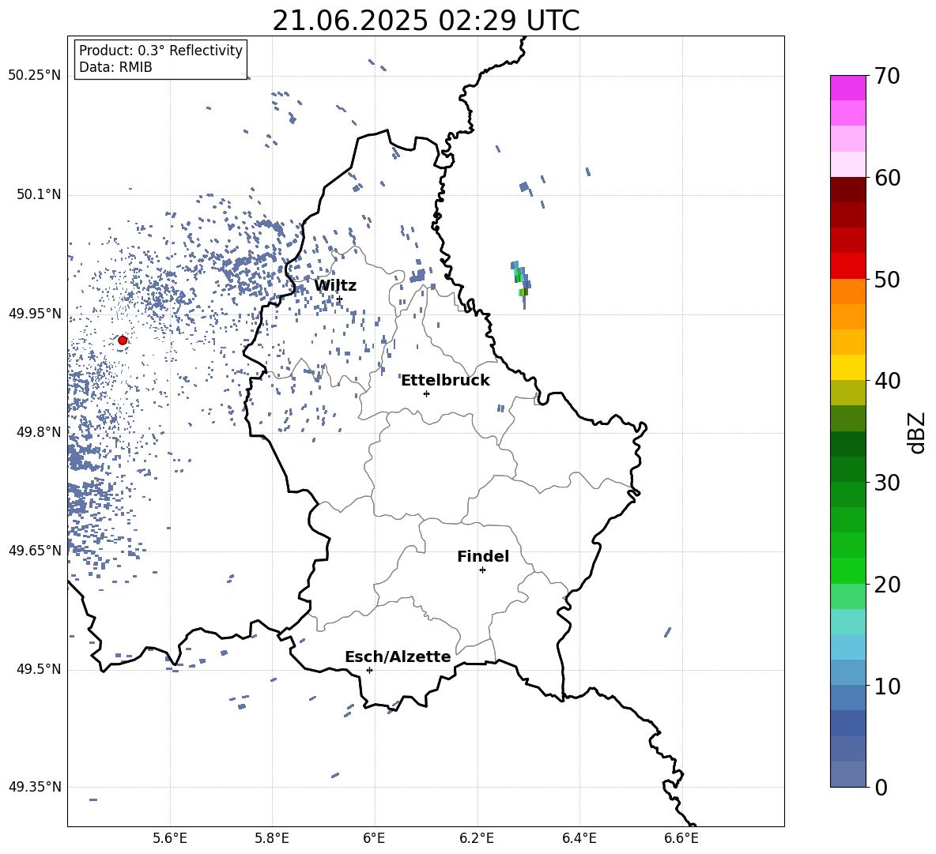
Task: Click the Esch/Alzette station cross marker
Action: [369, 670]
